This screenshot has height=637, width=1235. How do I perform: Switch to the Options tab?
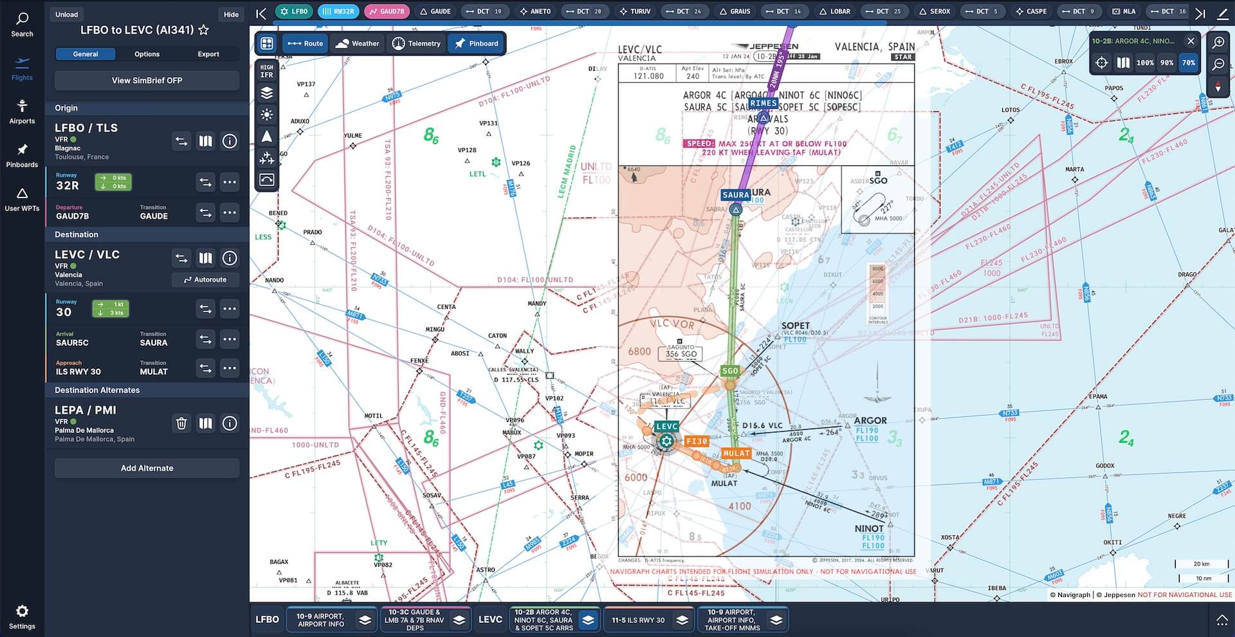coord(147,54)
